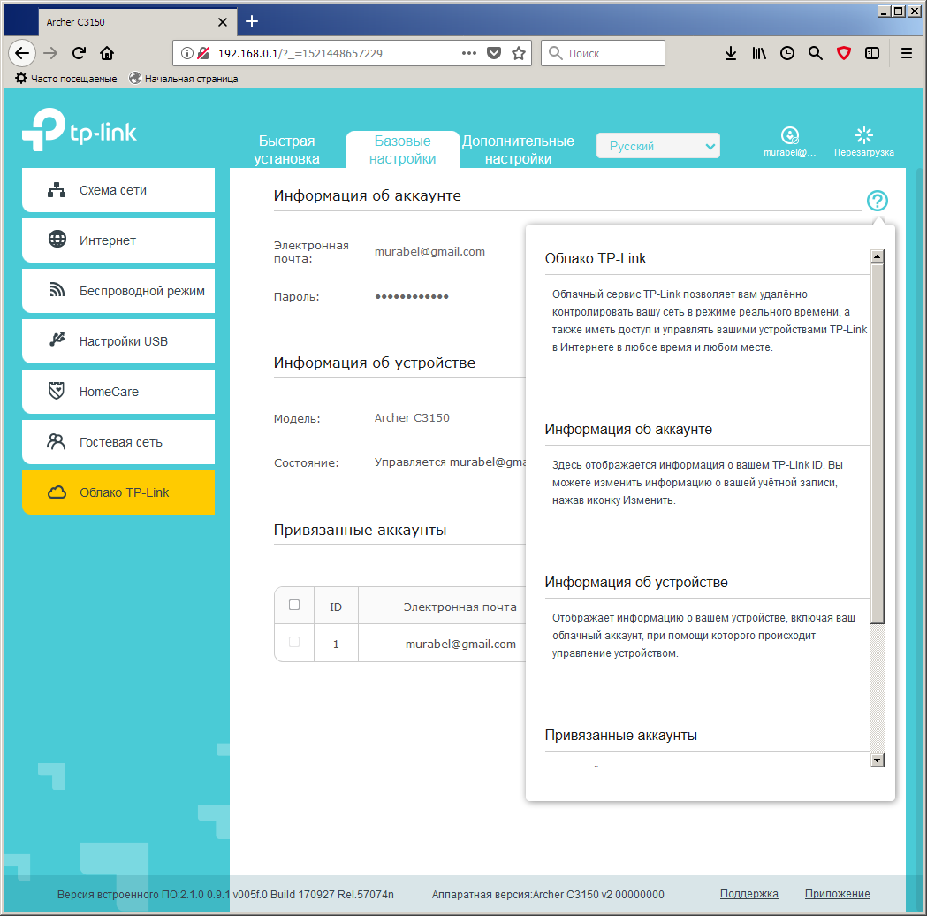Switch to Дополнительные настройки tab
This screenshot has height=916, width=927.
(x=519, y=149)
